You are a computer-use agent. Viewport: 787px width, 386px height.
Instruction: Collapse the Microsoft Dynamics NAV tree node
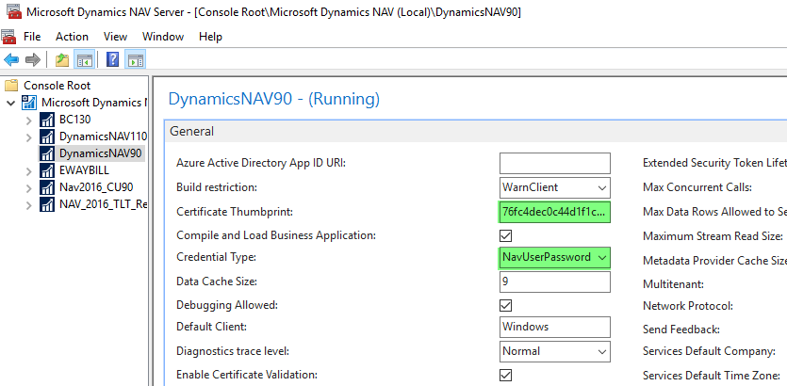coord(11,104)
